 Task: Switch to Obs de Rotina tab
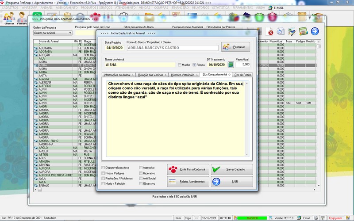242,75
